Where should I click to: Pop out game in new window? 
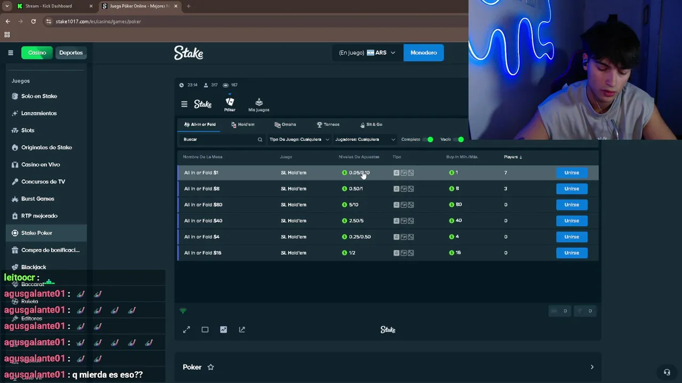[242, 330]
